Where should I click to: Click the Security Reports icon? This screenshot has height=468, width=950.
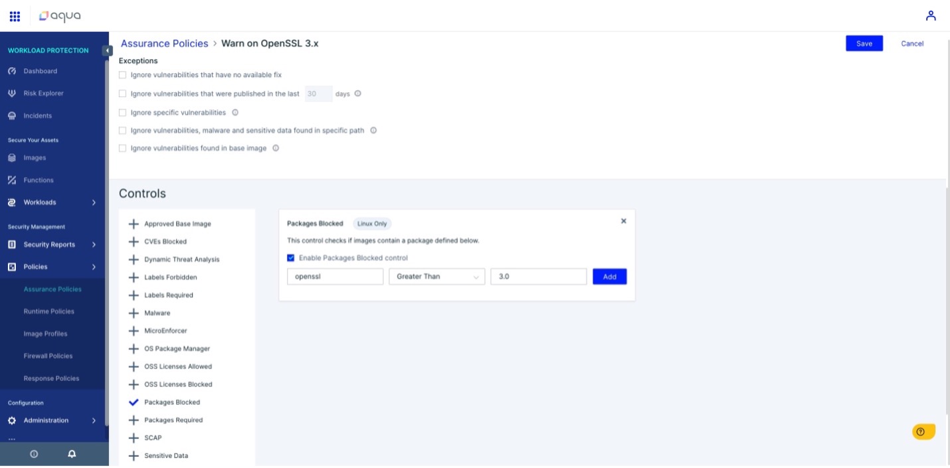[x=12, y=244]
